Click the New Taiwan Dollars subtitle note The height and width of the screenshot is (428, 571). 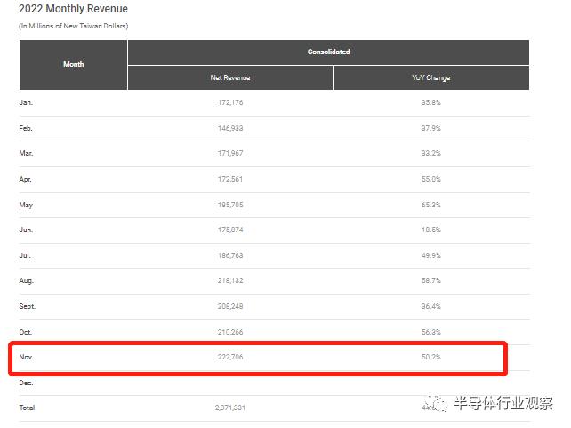[73, 27]
